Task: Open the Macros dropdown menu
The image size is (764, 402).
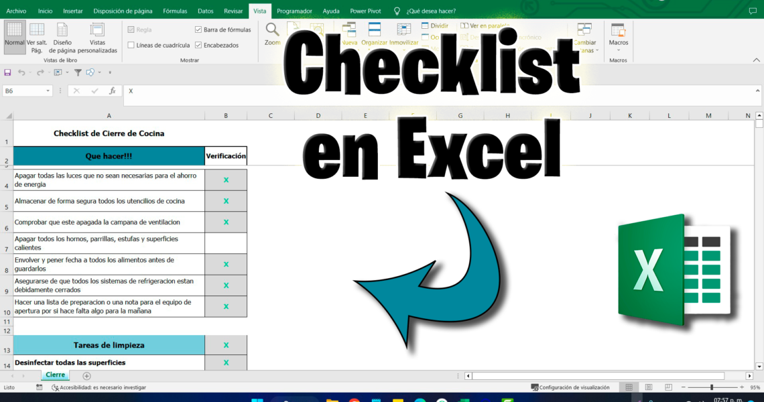Action: pyautogui.click(x=619, y=50)
